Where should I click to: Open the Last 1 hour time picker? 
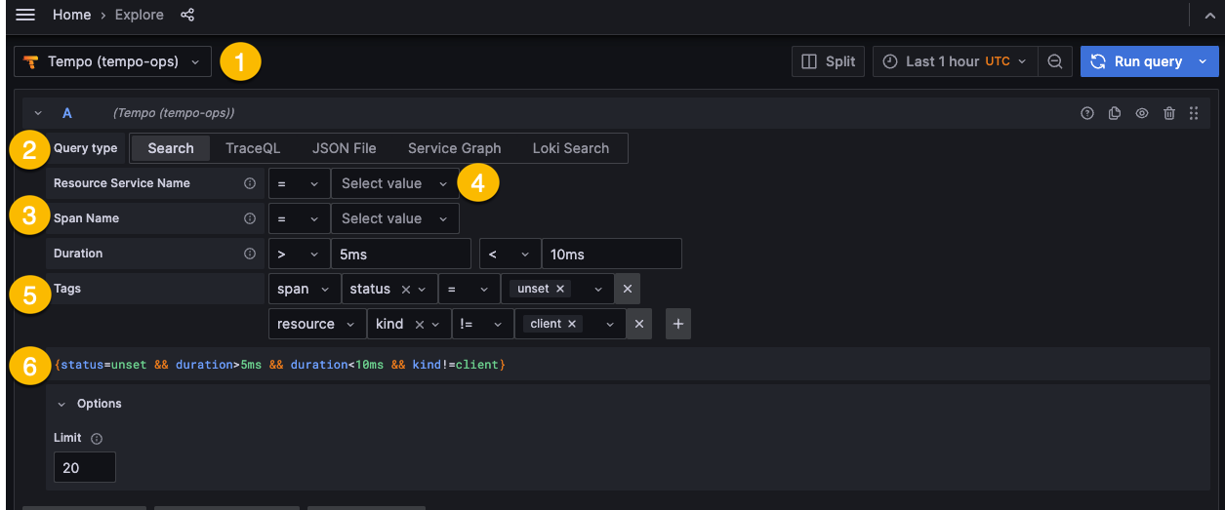(955, 61)
